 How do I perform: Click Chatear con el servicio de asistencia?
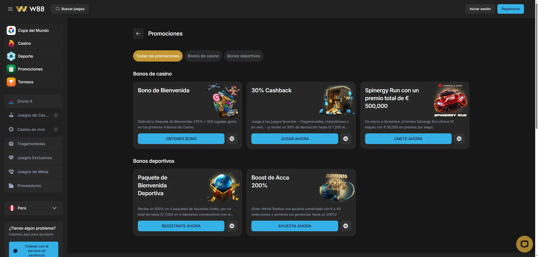(34, 249)
